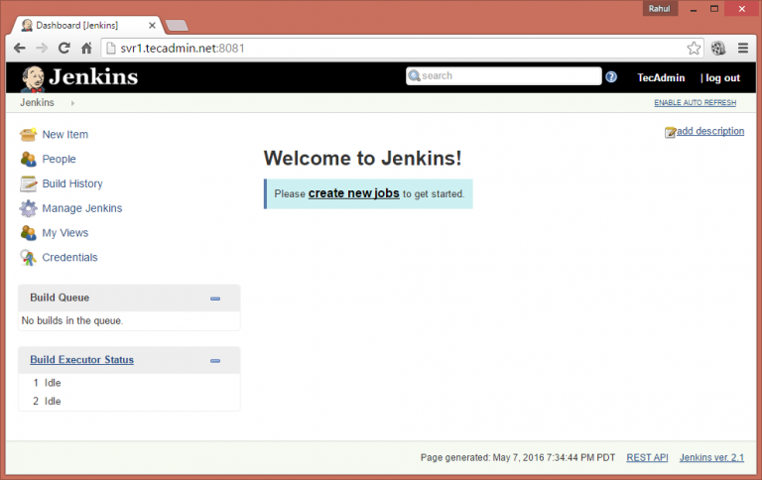Open the Chrome hamburger menu
The image size is (762, 480).
coord(743,48)
